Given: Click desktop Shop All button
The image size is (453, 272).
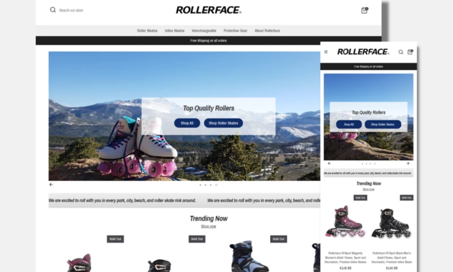Looking at the screenshot, I should [x=187, y=123].
